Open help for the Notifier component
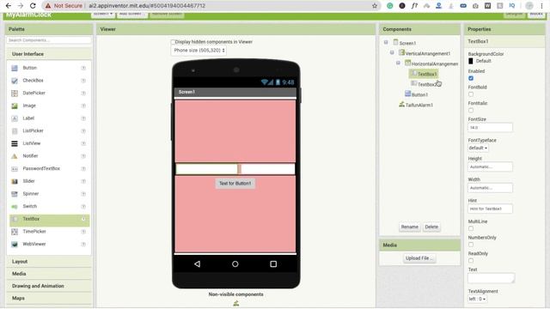This screenshot has height=309, width=550. (83, 156)
